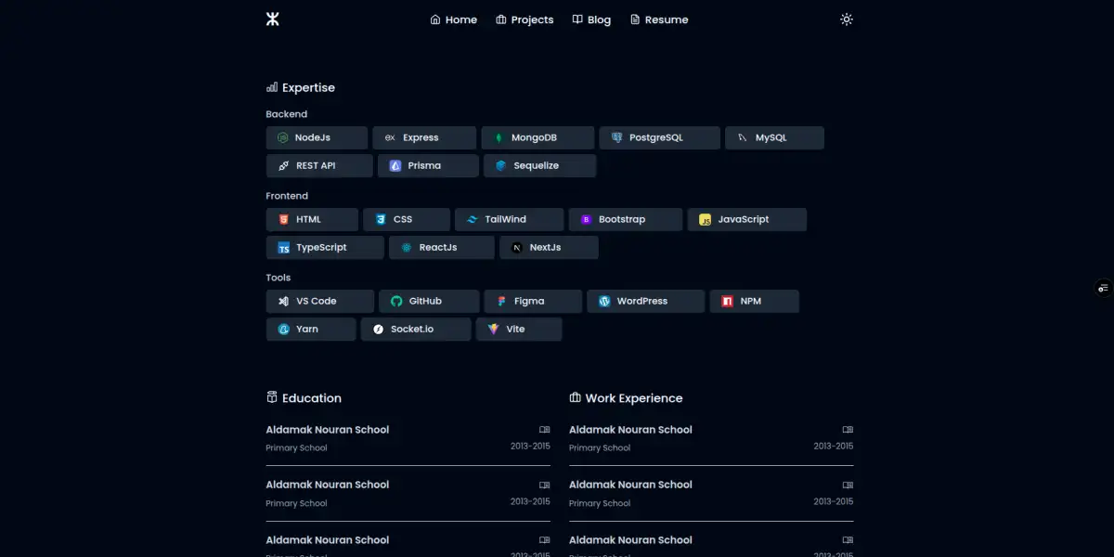Select the MySQL skill icon
This screenshot has height=557, width=1114.
point(743,138)
